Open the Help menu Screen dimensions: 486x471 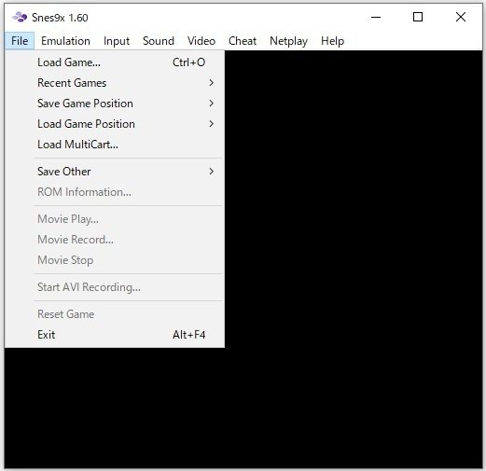click(333, 41)
